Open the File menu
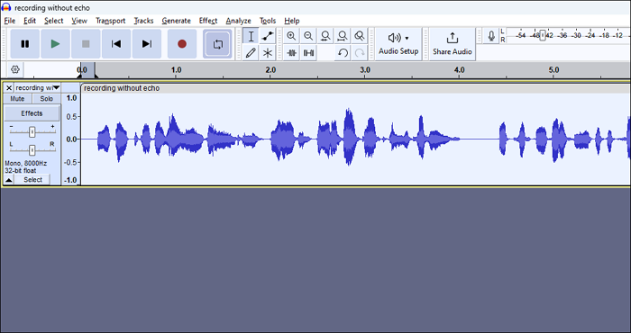The width and height of the screenshot is (631, 333). tap(10, 21)
